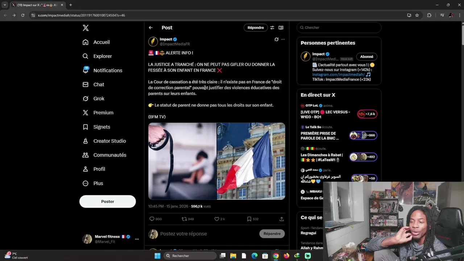
Task: Open the @ImpactMediaFR handle link
Action: click(x=175, y=44)
